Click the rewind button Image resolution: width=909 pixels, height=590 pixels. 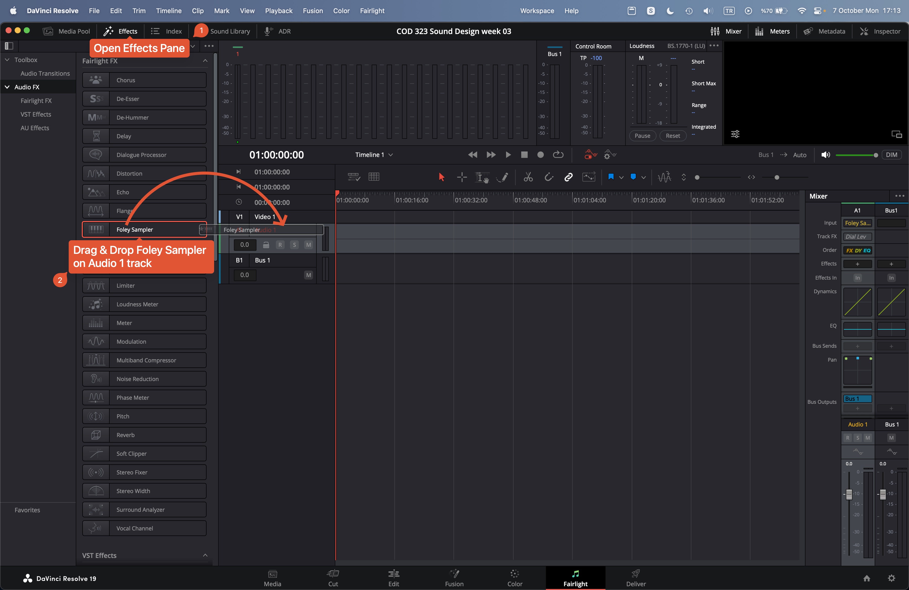click(x=472, y=154)
